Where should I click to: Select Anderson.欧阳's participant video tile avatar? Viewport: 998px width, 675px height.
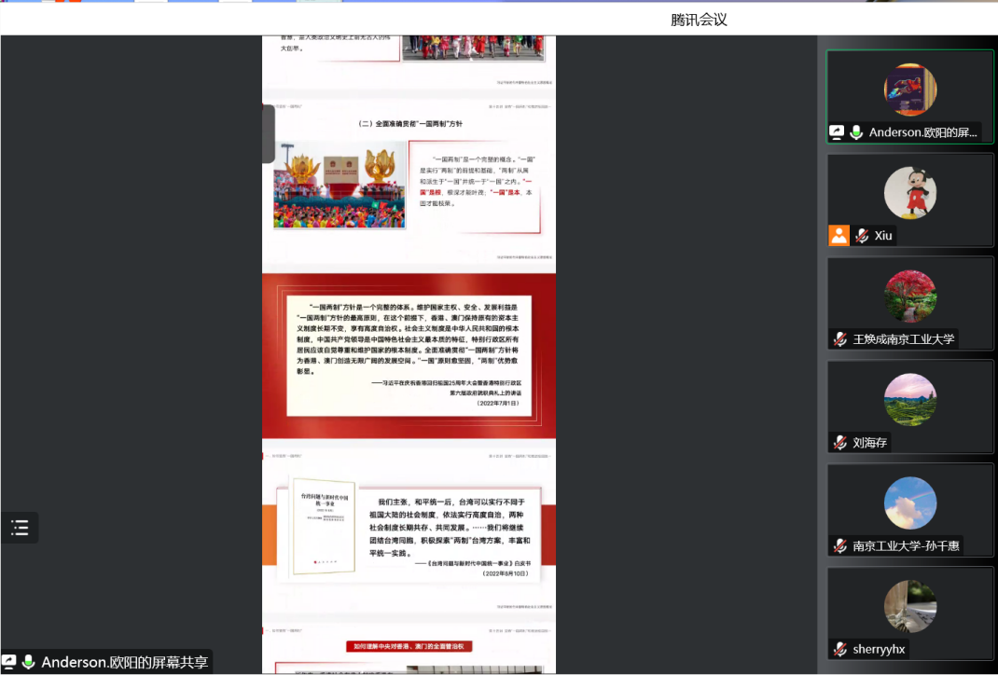[x=909, y=90]
